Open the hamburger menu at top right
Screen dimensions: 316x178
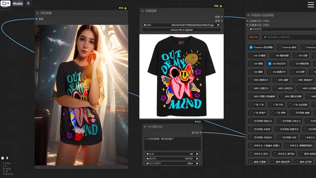pyautogui.click(x=311, y=5)
